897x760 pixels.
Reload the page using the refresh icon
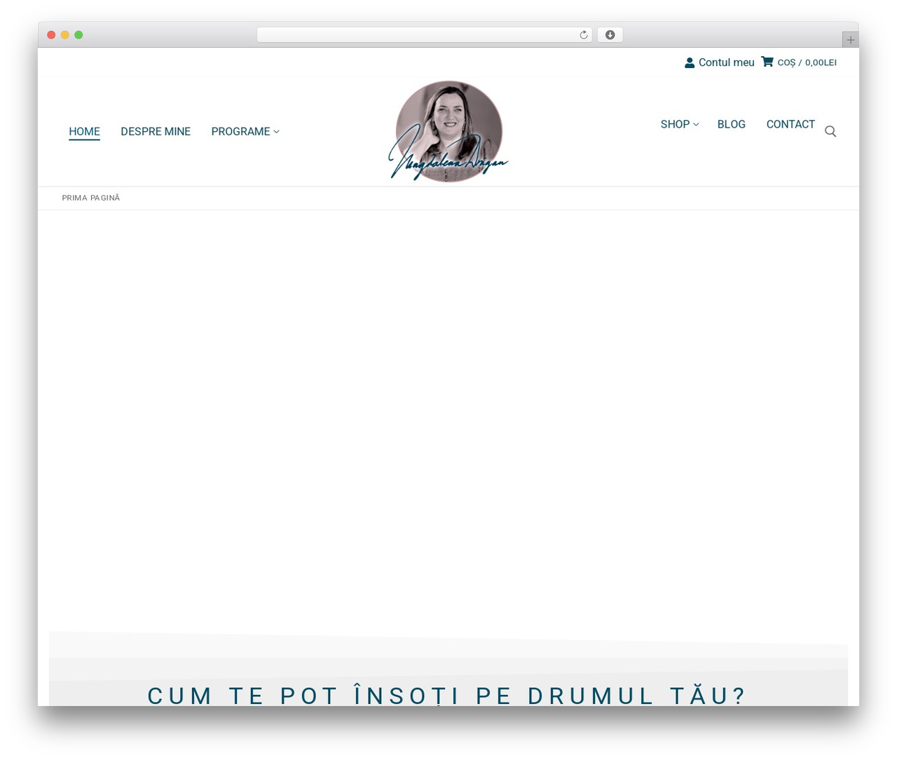pos(584,35)
